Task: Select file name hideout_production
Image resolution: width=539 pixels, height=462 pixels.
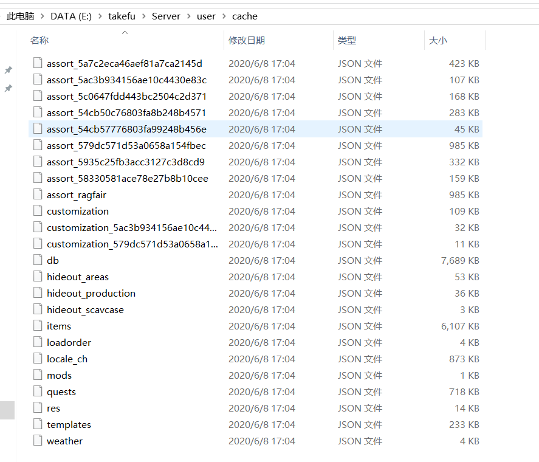Action: 91,294
